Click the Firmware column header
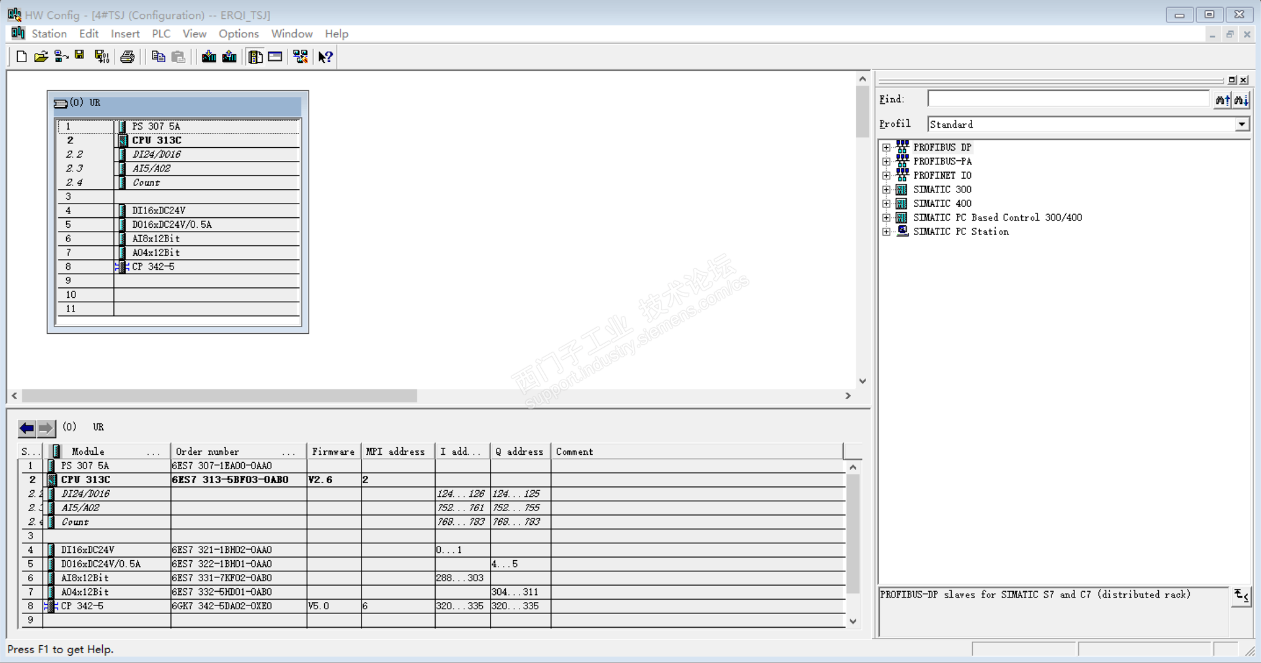This screenshot has width=1261, height=663. click(333, 452)
